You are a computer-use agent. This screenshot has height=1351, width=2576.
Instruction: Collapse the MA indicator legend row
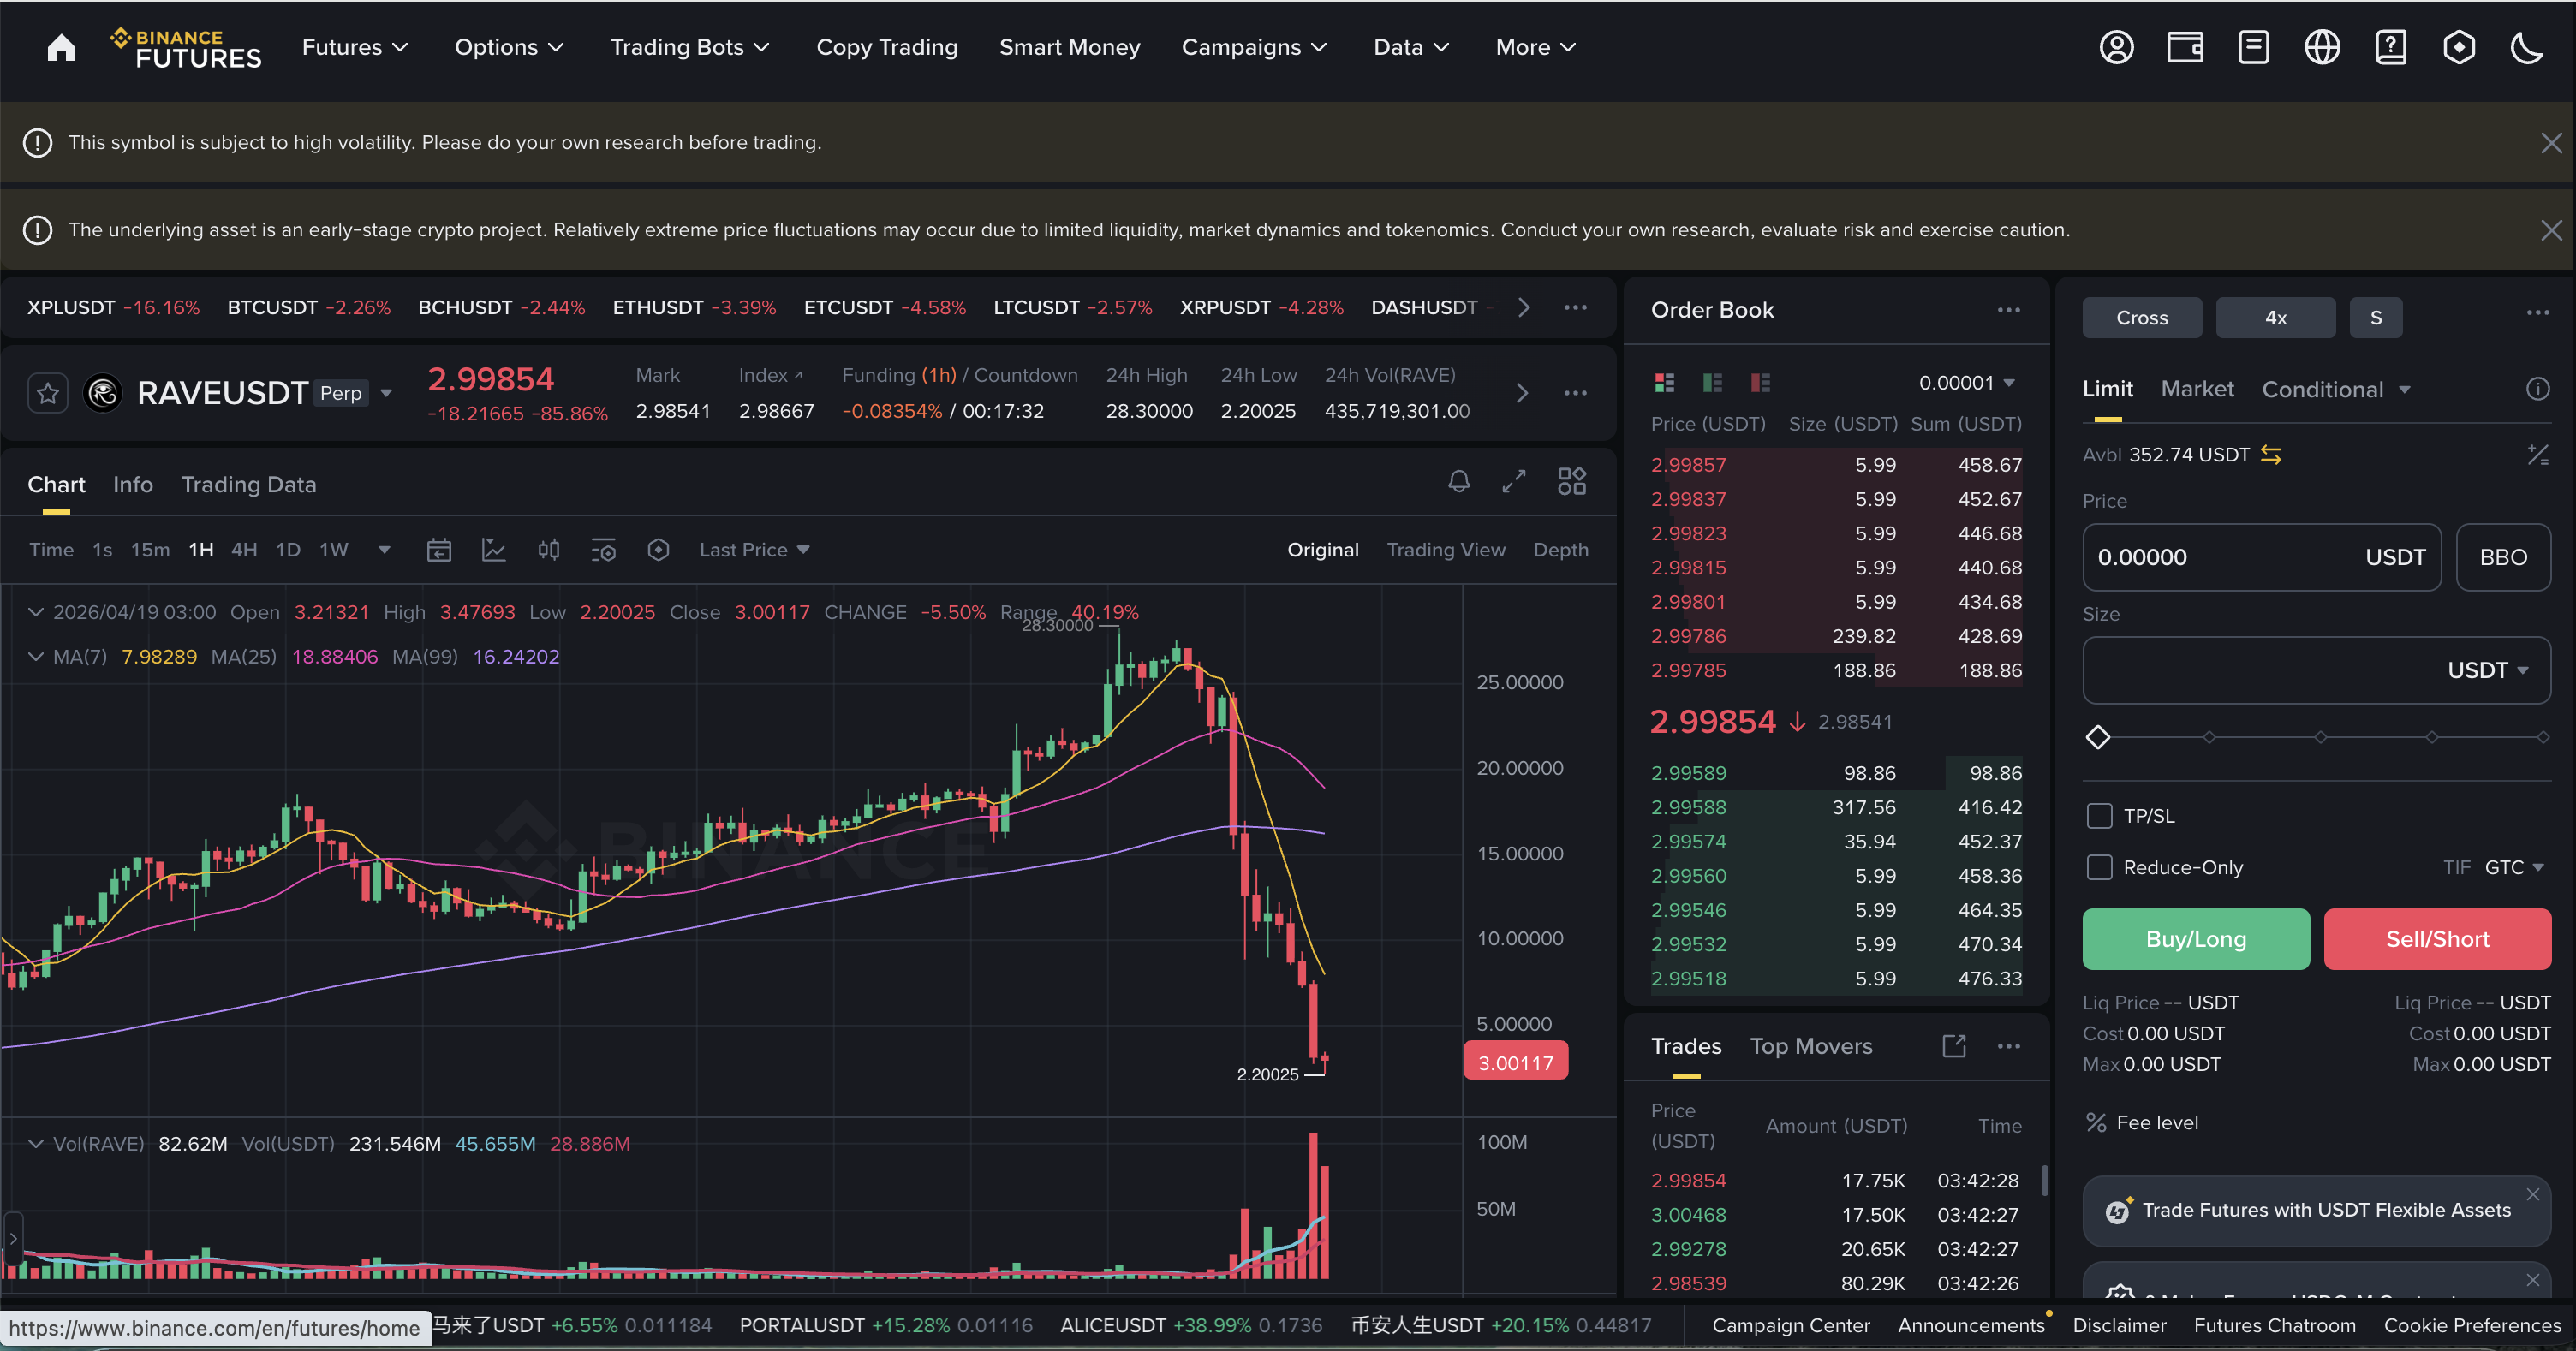coord(36,657)
